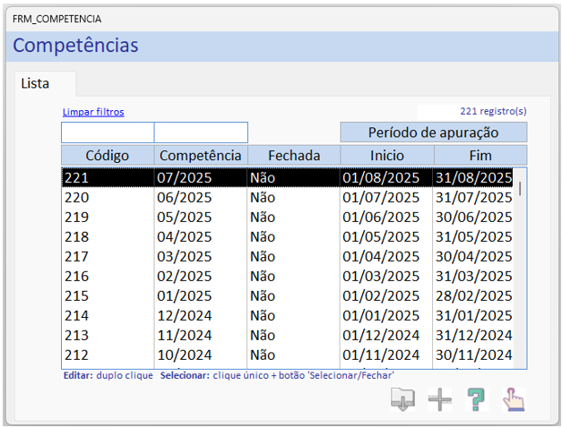Click competência cell 11/2024
This screenshot has width=562, height=428.
click(185, 335)
